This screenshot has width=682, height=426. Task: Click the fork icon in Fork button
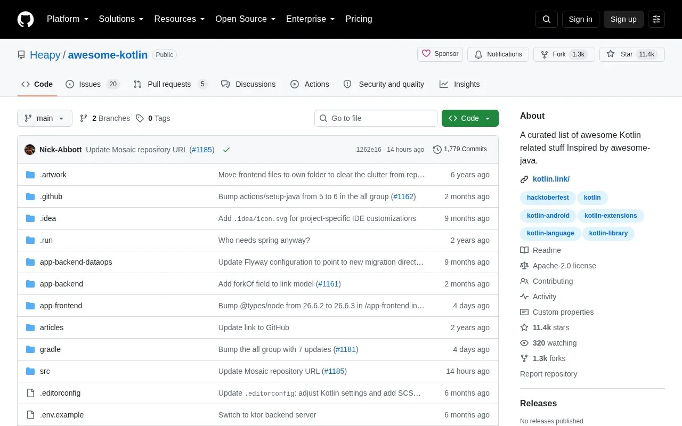[545, 54]
